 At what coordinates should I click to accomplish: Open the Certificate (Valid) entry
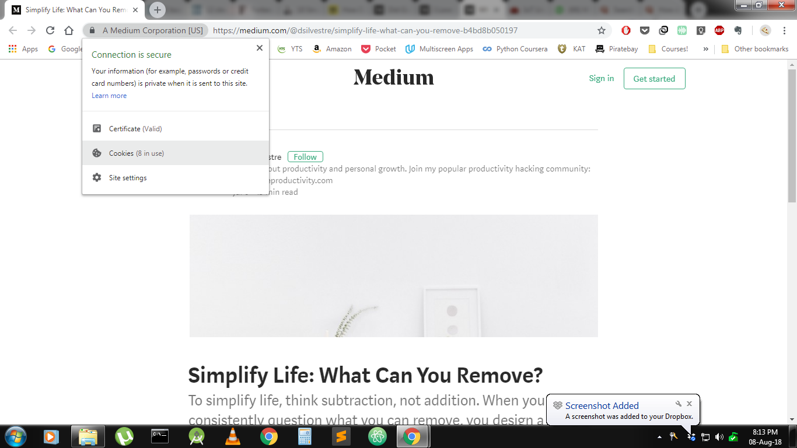pyautogui.click(x=176, y=128)
